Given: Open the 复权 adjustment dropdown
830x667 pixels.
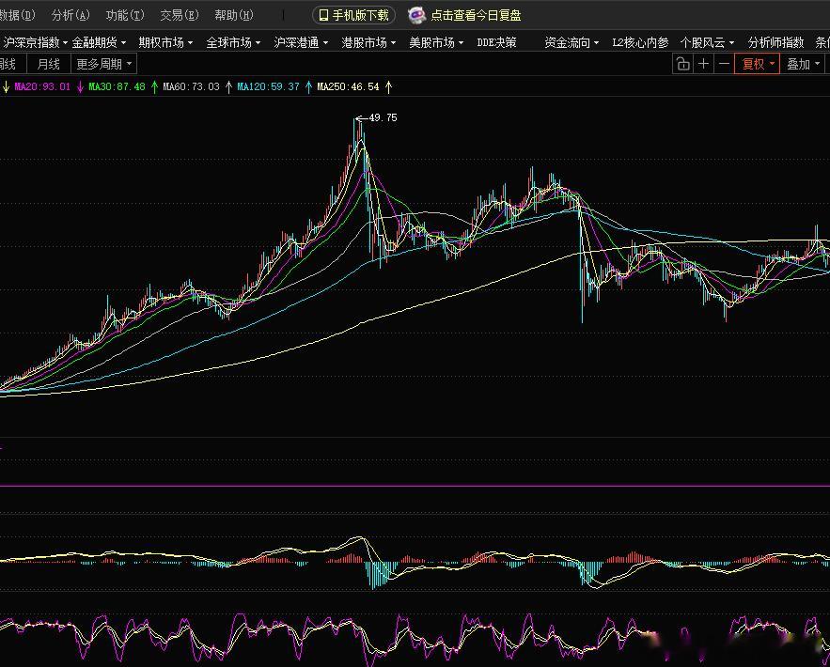Looking at the screenshot, I should [x=757, y=64].
